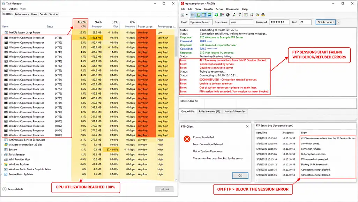Expand the Service Host: SysMain process row

(2, 174)
